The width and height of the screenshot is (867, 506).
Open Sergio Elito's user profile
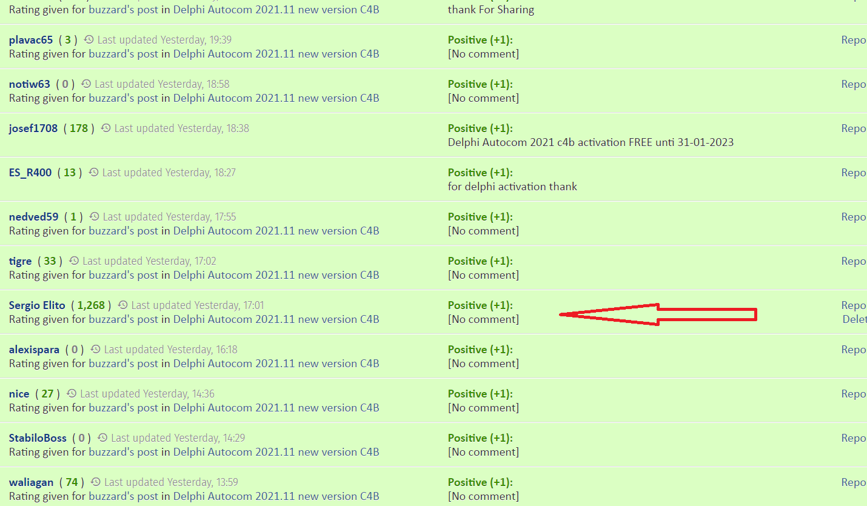pos(37,305)
